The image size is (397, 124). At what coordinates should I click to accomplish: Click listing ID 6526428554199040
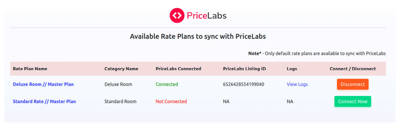point(244,84)
